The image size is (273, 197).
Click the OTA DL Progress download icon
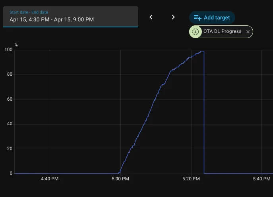196,32
